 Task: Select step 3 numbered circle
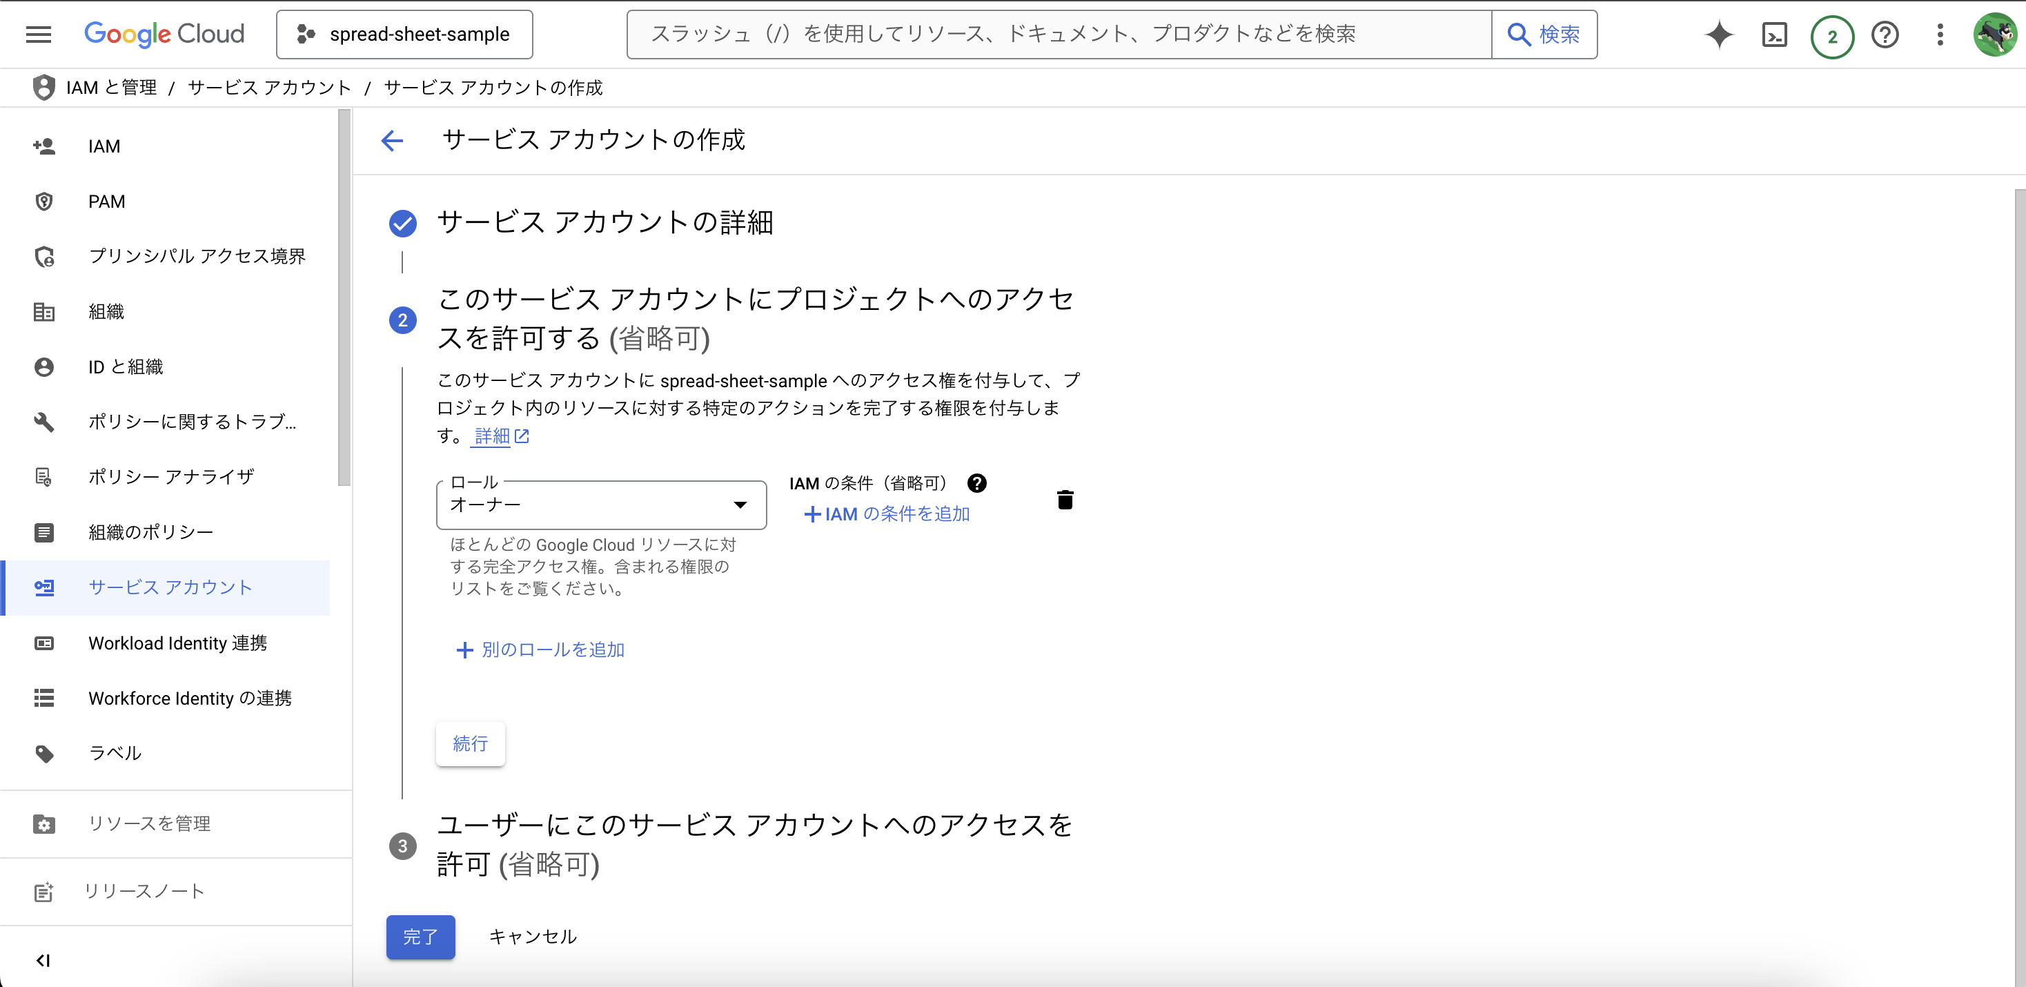click(403, 846)
